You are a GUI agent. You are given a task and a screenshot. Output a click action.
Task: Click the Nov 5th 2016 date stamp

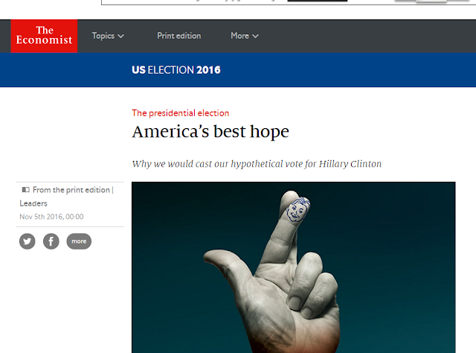(51, 217)
